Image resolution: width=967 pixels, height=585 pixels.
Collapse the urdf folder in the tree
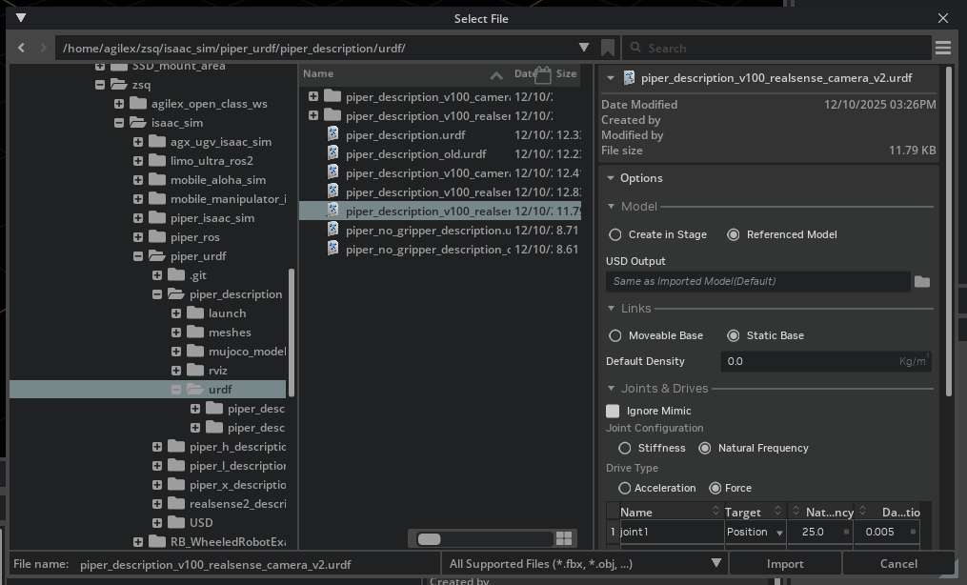click(x=176, y=389)
